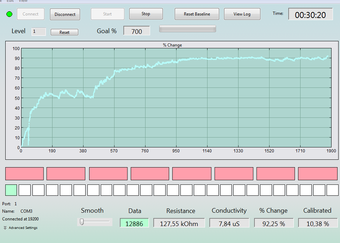Click the "COM3" port name
The image size is (340, 243).
26,211
